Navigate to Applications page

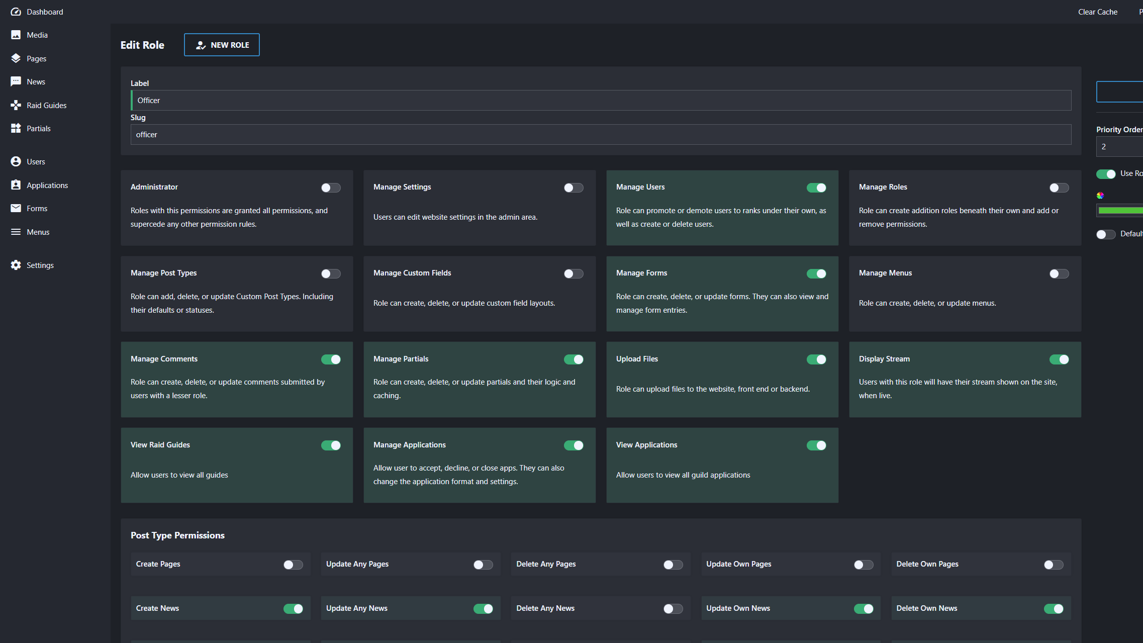[x=47, y=185]
